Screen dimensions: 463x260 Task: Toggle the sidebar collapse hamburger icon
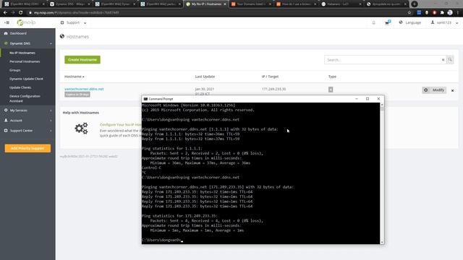(x=7, y=22)
